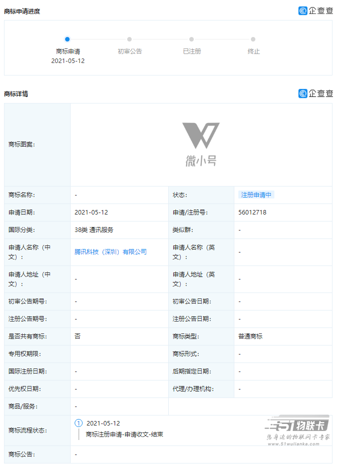Click the 状态 field label
Viewport: 337px width, 466px height.
tap(180, 195)
